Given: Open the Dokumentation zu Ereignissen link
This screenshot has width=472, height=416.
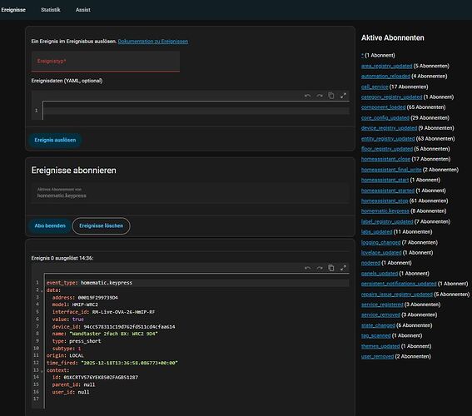Looking at the screenshot, I should click(153, 42).
